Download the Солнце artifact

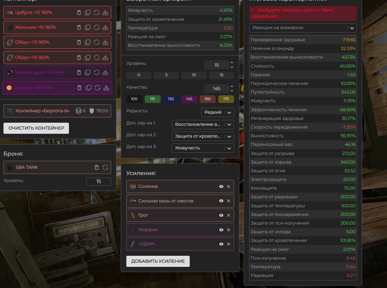[106, 88]
